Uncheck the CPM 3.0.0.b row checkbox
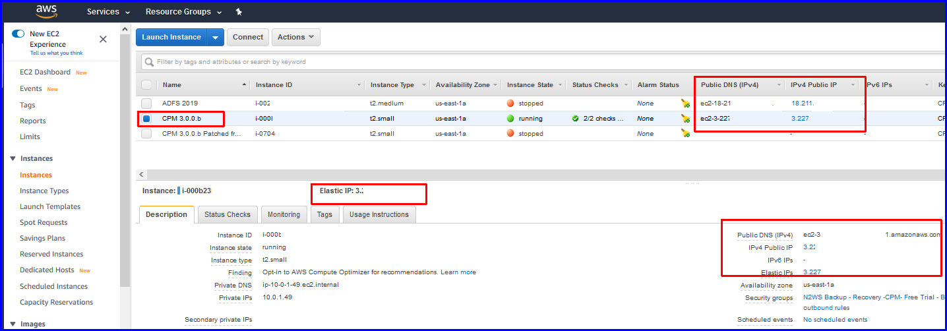 coord(146,119)
